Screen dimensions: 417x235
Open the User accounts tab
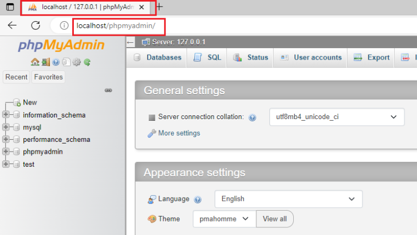pos(311,57)
